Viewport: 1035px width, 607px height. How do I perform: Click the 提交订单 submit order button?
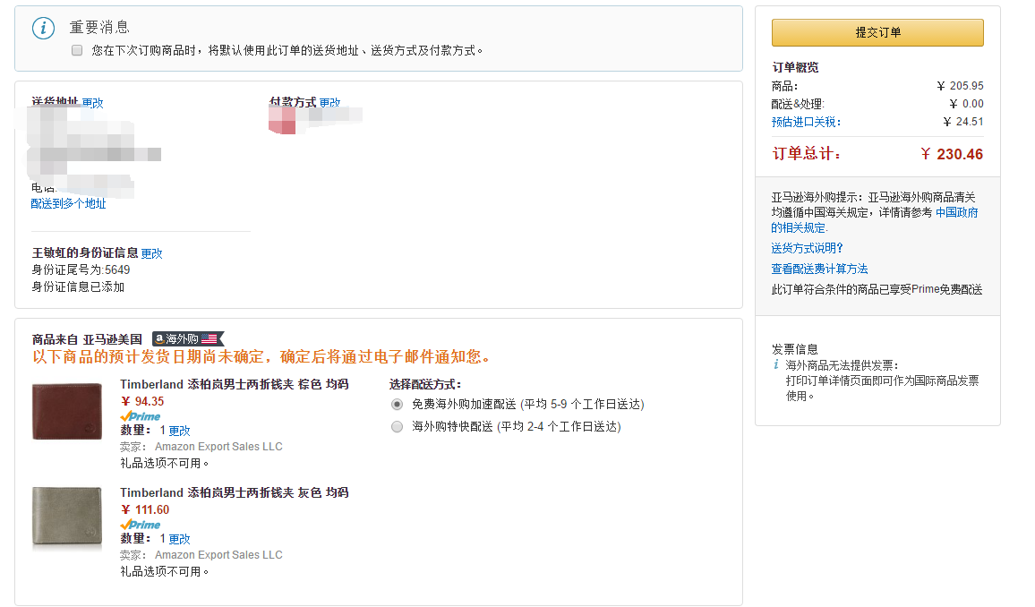[877, 32]
